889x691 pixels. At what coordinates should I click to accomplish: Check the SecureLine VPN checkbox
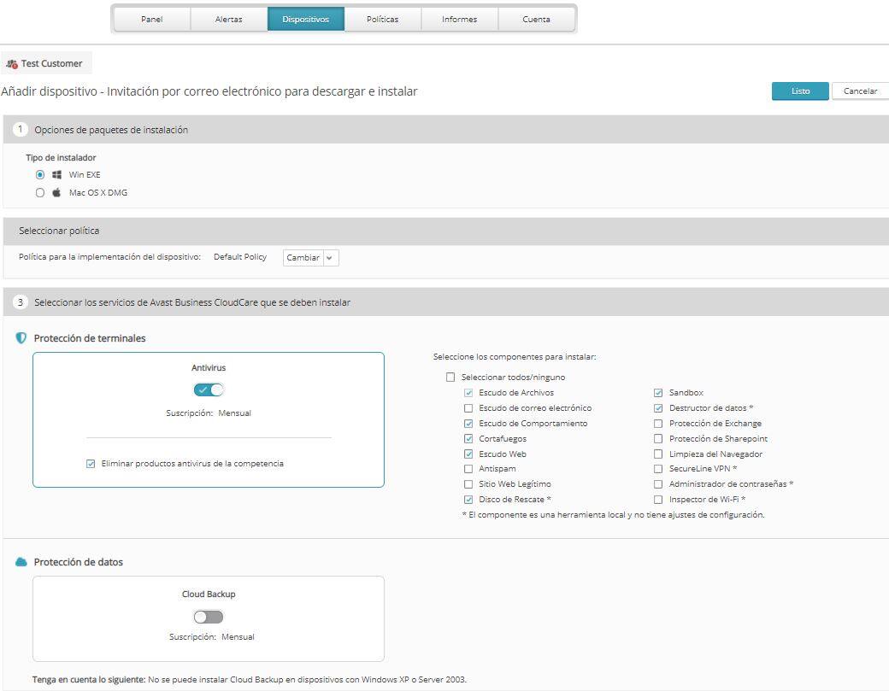coord(658,469)
